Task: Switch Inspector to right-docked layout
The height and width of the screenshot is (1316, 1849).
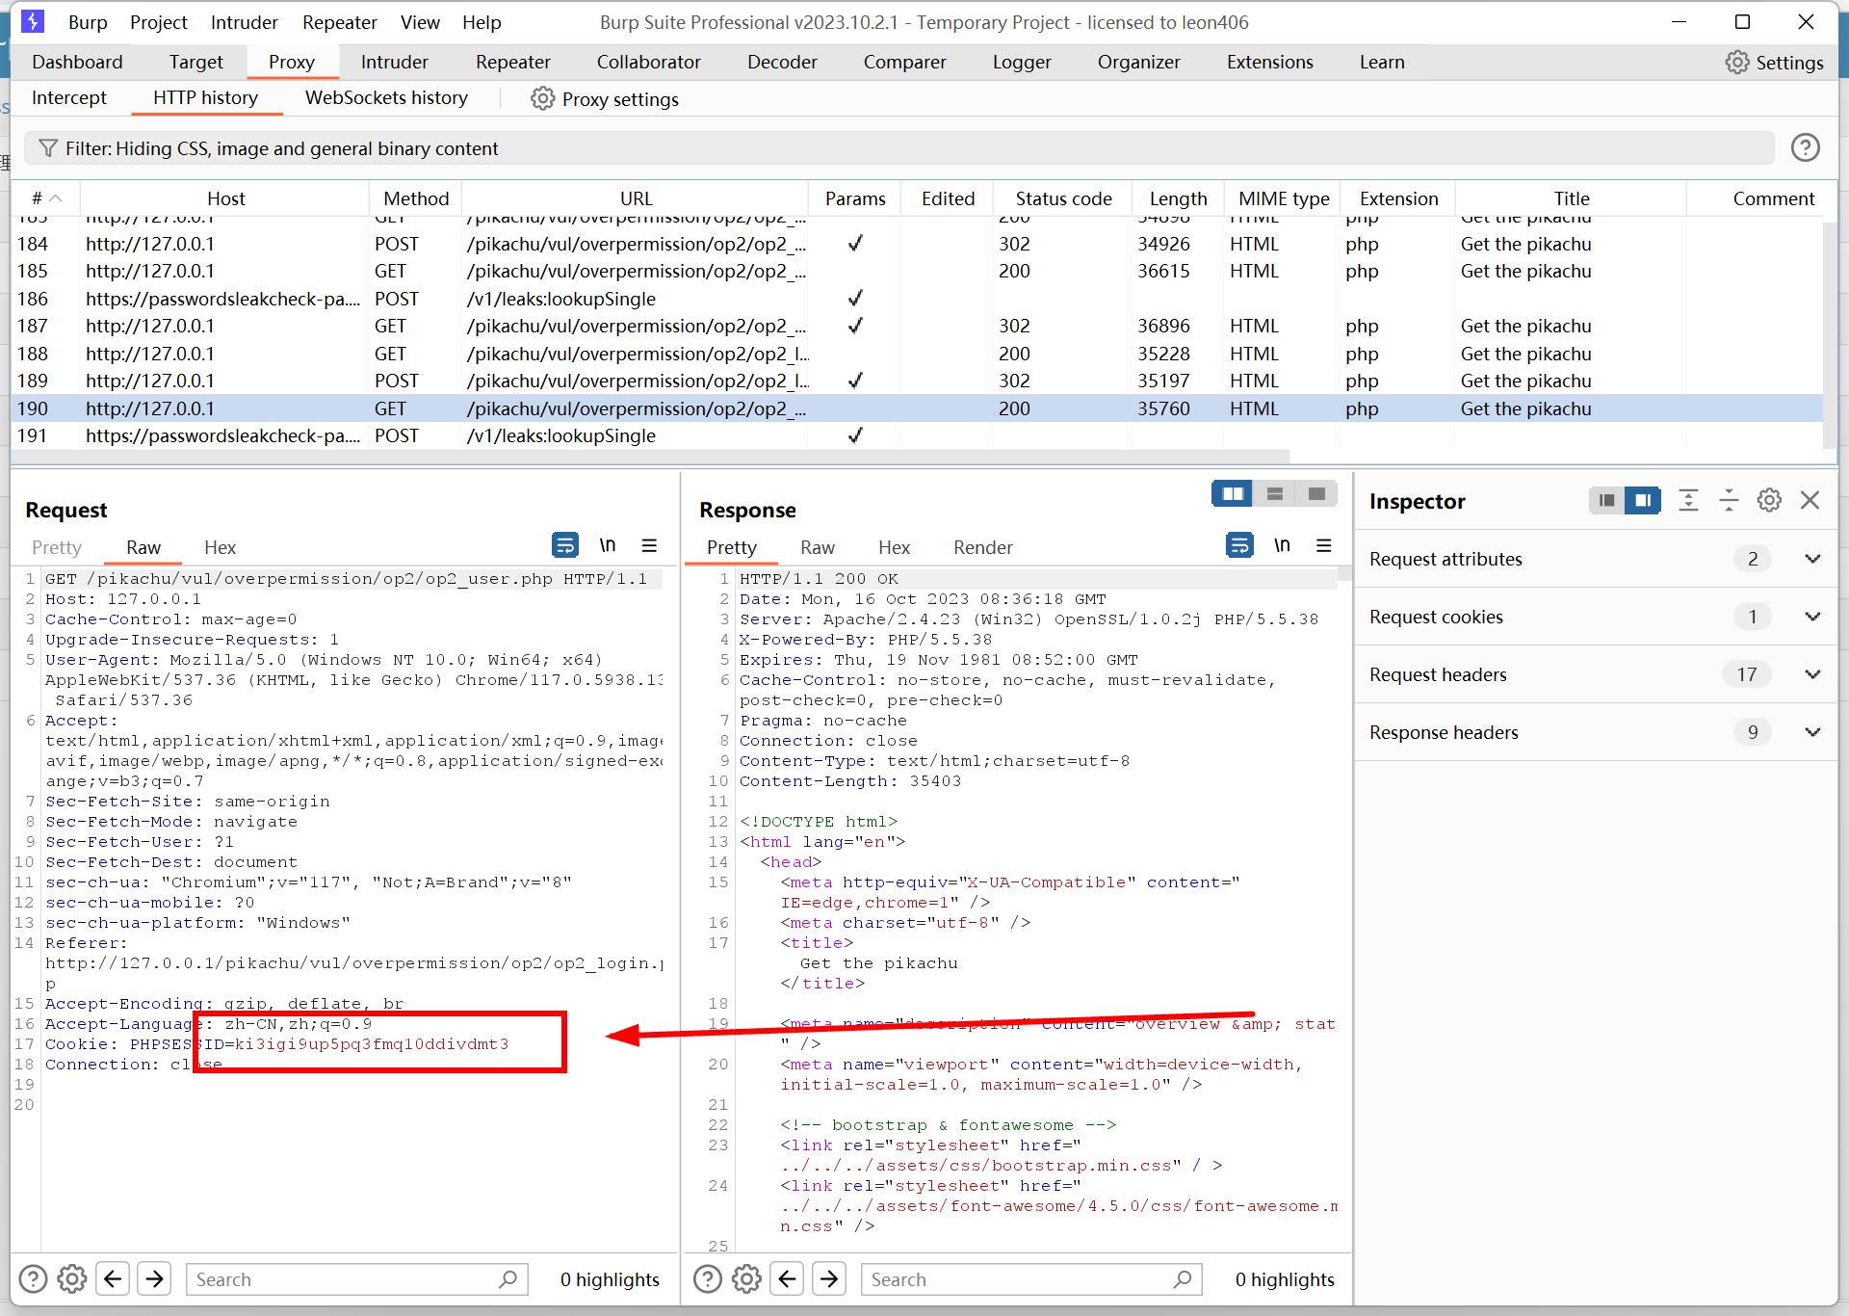Action: [x=1643, y=500]
